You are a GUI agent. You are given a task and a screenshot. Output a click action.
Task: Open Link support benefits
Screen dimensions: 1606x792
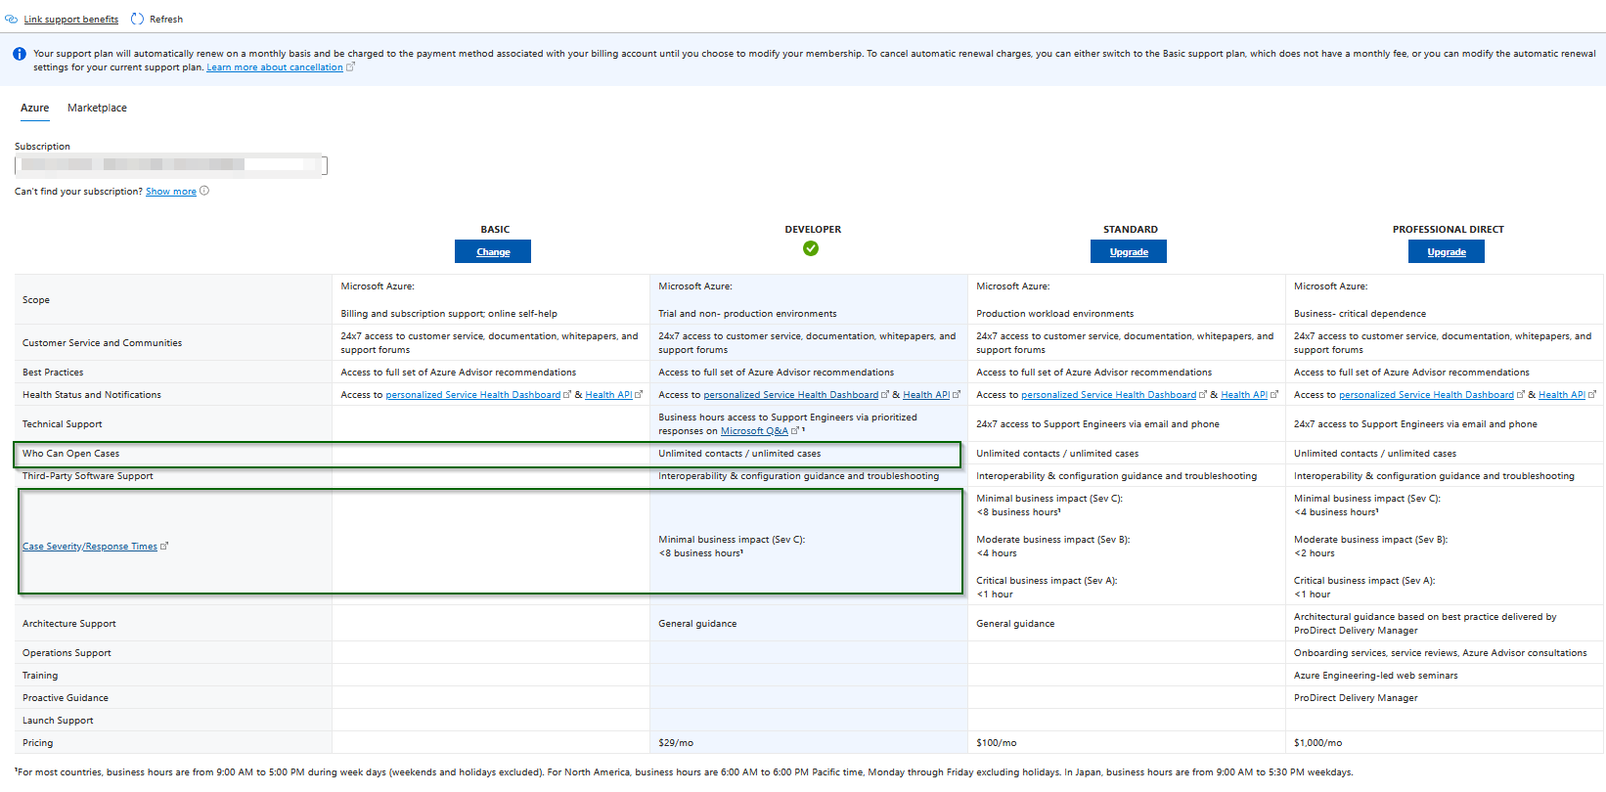[70, 20]
